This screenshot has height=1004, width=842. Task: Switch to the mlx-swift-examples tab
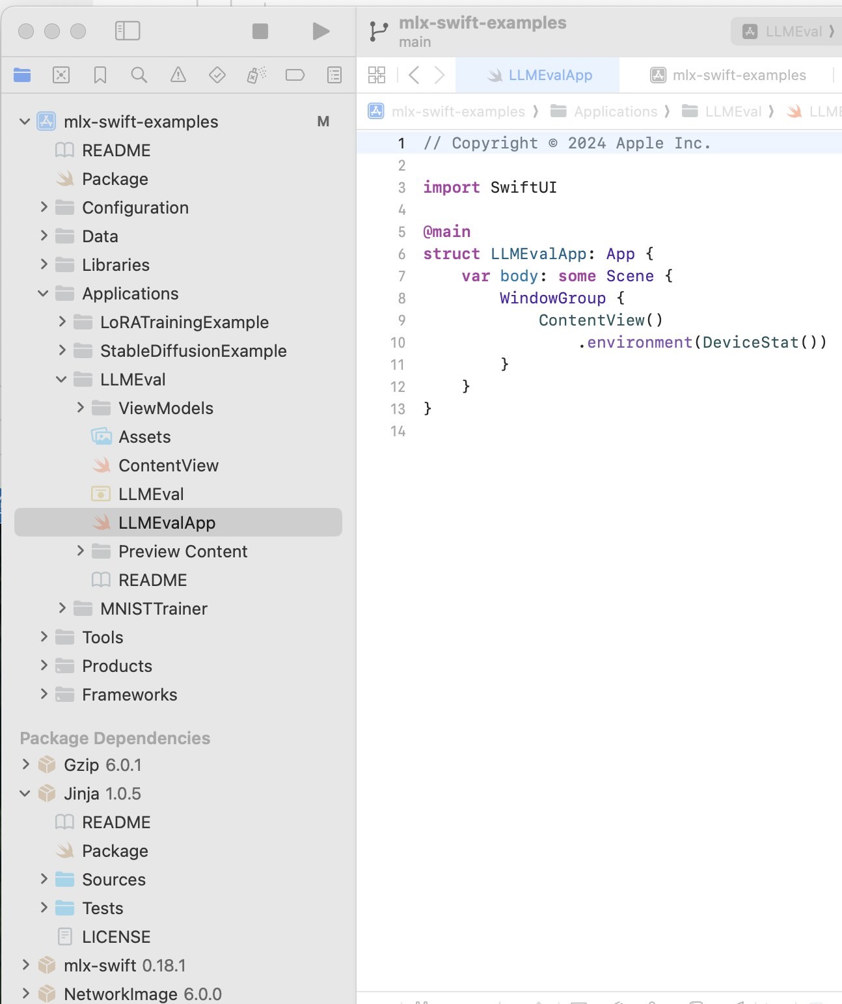tap(739, 75)
